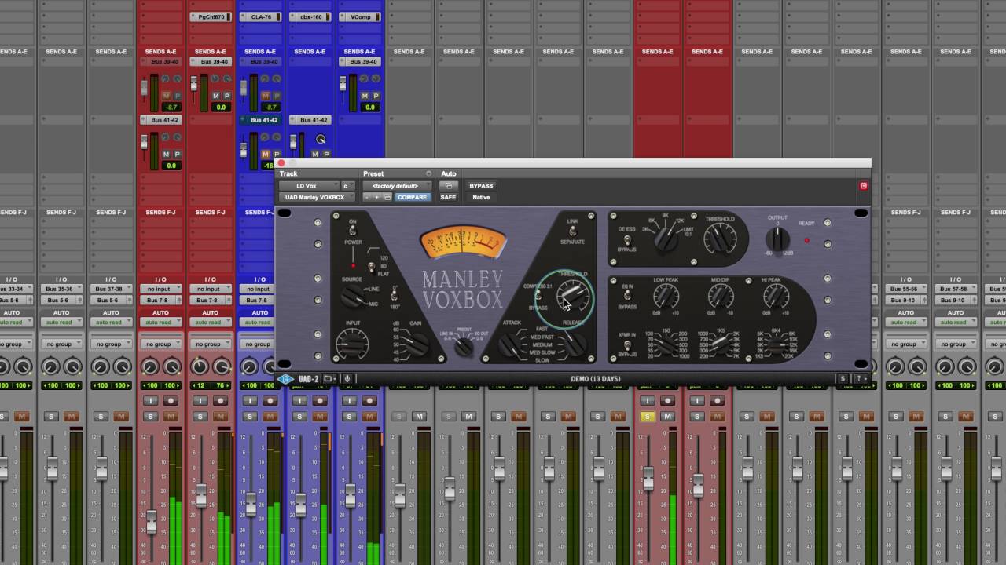The image size is (1006, 565).
Task: Click the Input level knob
Action: pos(351,343)
